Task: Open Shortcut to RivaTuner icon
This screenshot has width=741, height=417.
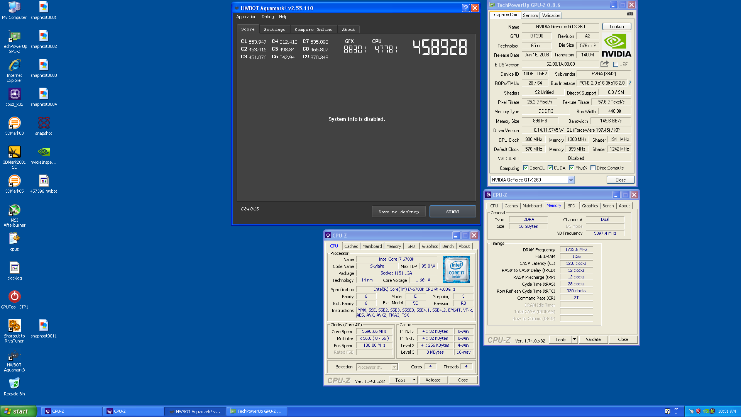Action: 14,331
